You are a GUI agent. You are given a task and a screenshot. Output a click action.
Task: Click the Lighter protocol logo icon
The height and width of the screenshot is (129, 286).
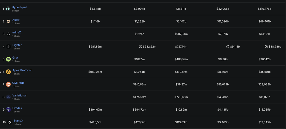pyautogui.click(x=8, y=46)
